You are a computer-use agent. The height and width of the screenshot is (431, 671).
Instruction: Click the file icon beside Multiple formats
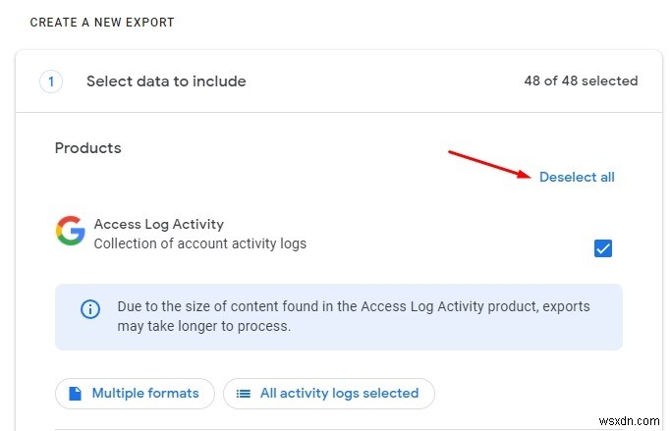[75, 394]
